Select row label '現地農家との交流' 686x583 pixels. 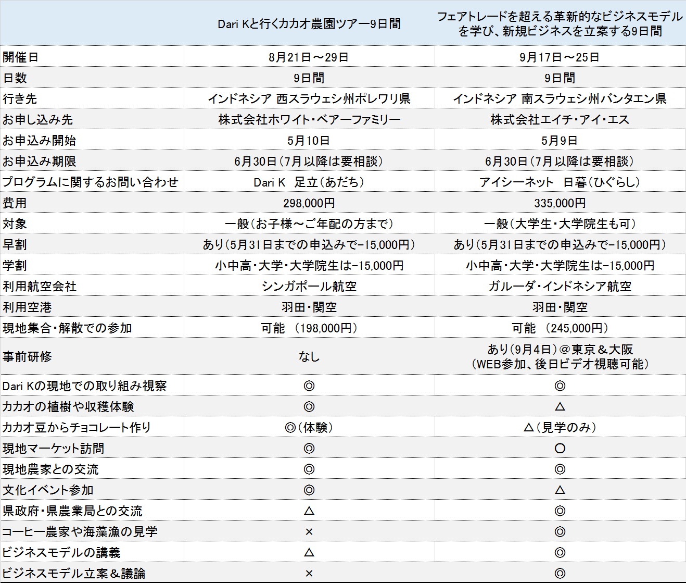point(50,469)
